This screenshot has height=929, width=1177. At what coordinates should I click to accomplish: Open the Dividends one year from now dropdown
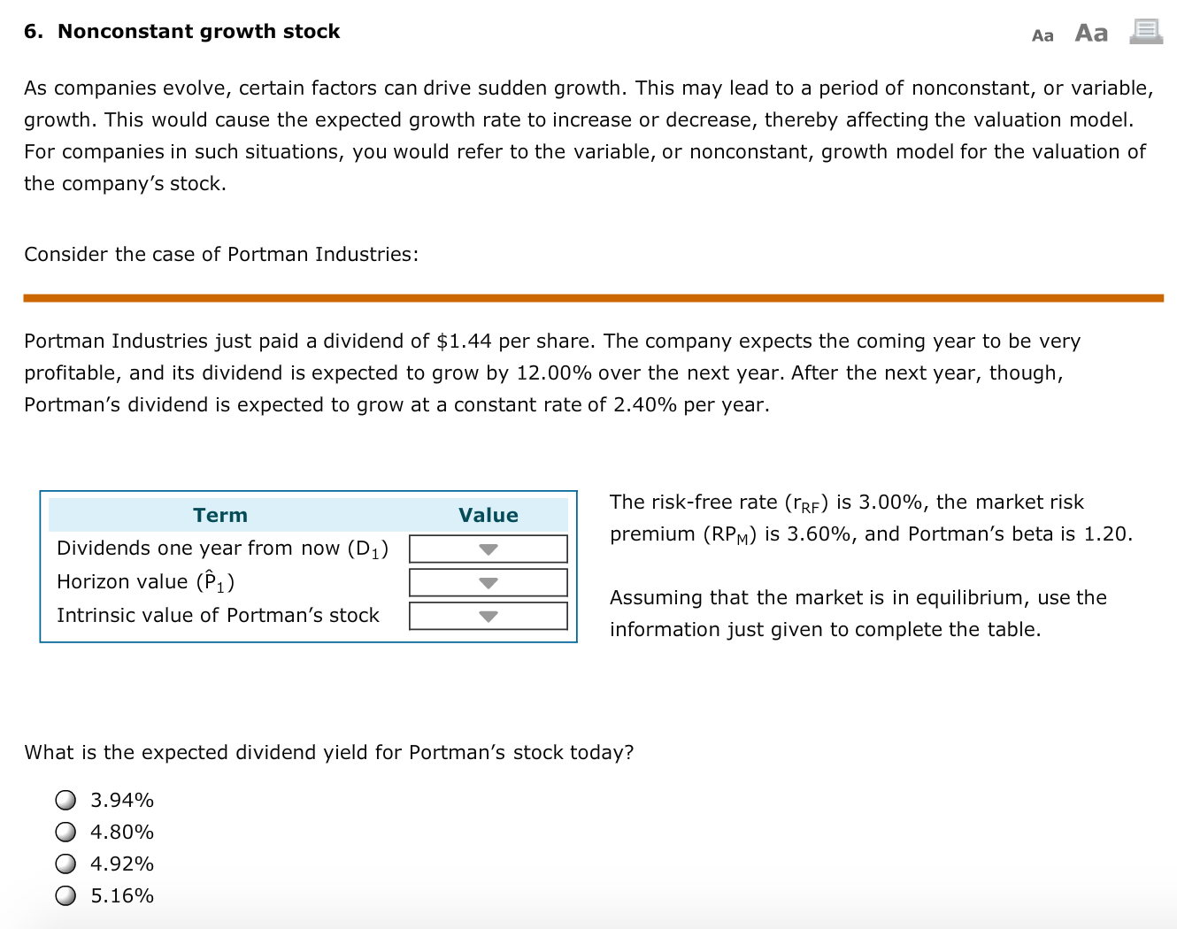point(487,549)
